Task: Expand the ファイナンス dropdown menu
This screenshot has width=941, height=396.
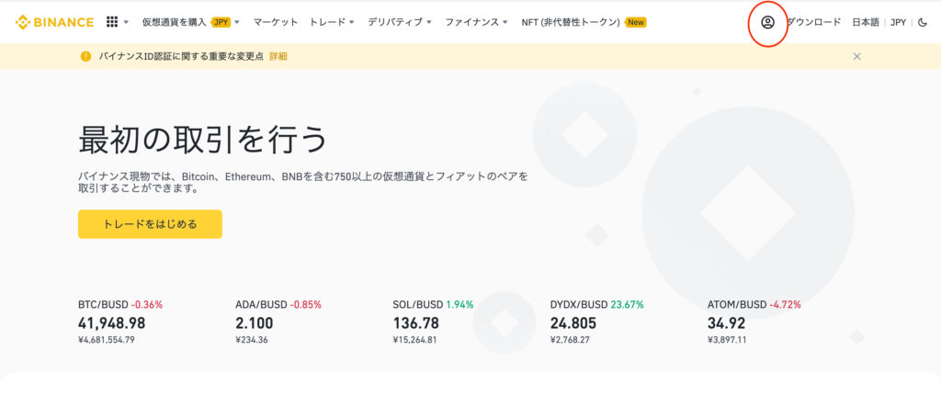Action: [477, 22]
